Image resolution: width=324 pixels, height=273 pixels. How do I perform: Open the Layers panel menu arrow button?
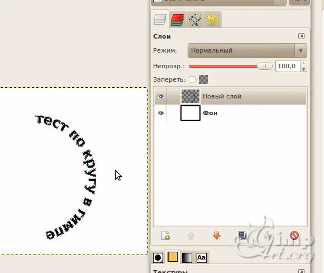301,36
